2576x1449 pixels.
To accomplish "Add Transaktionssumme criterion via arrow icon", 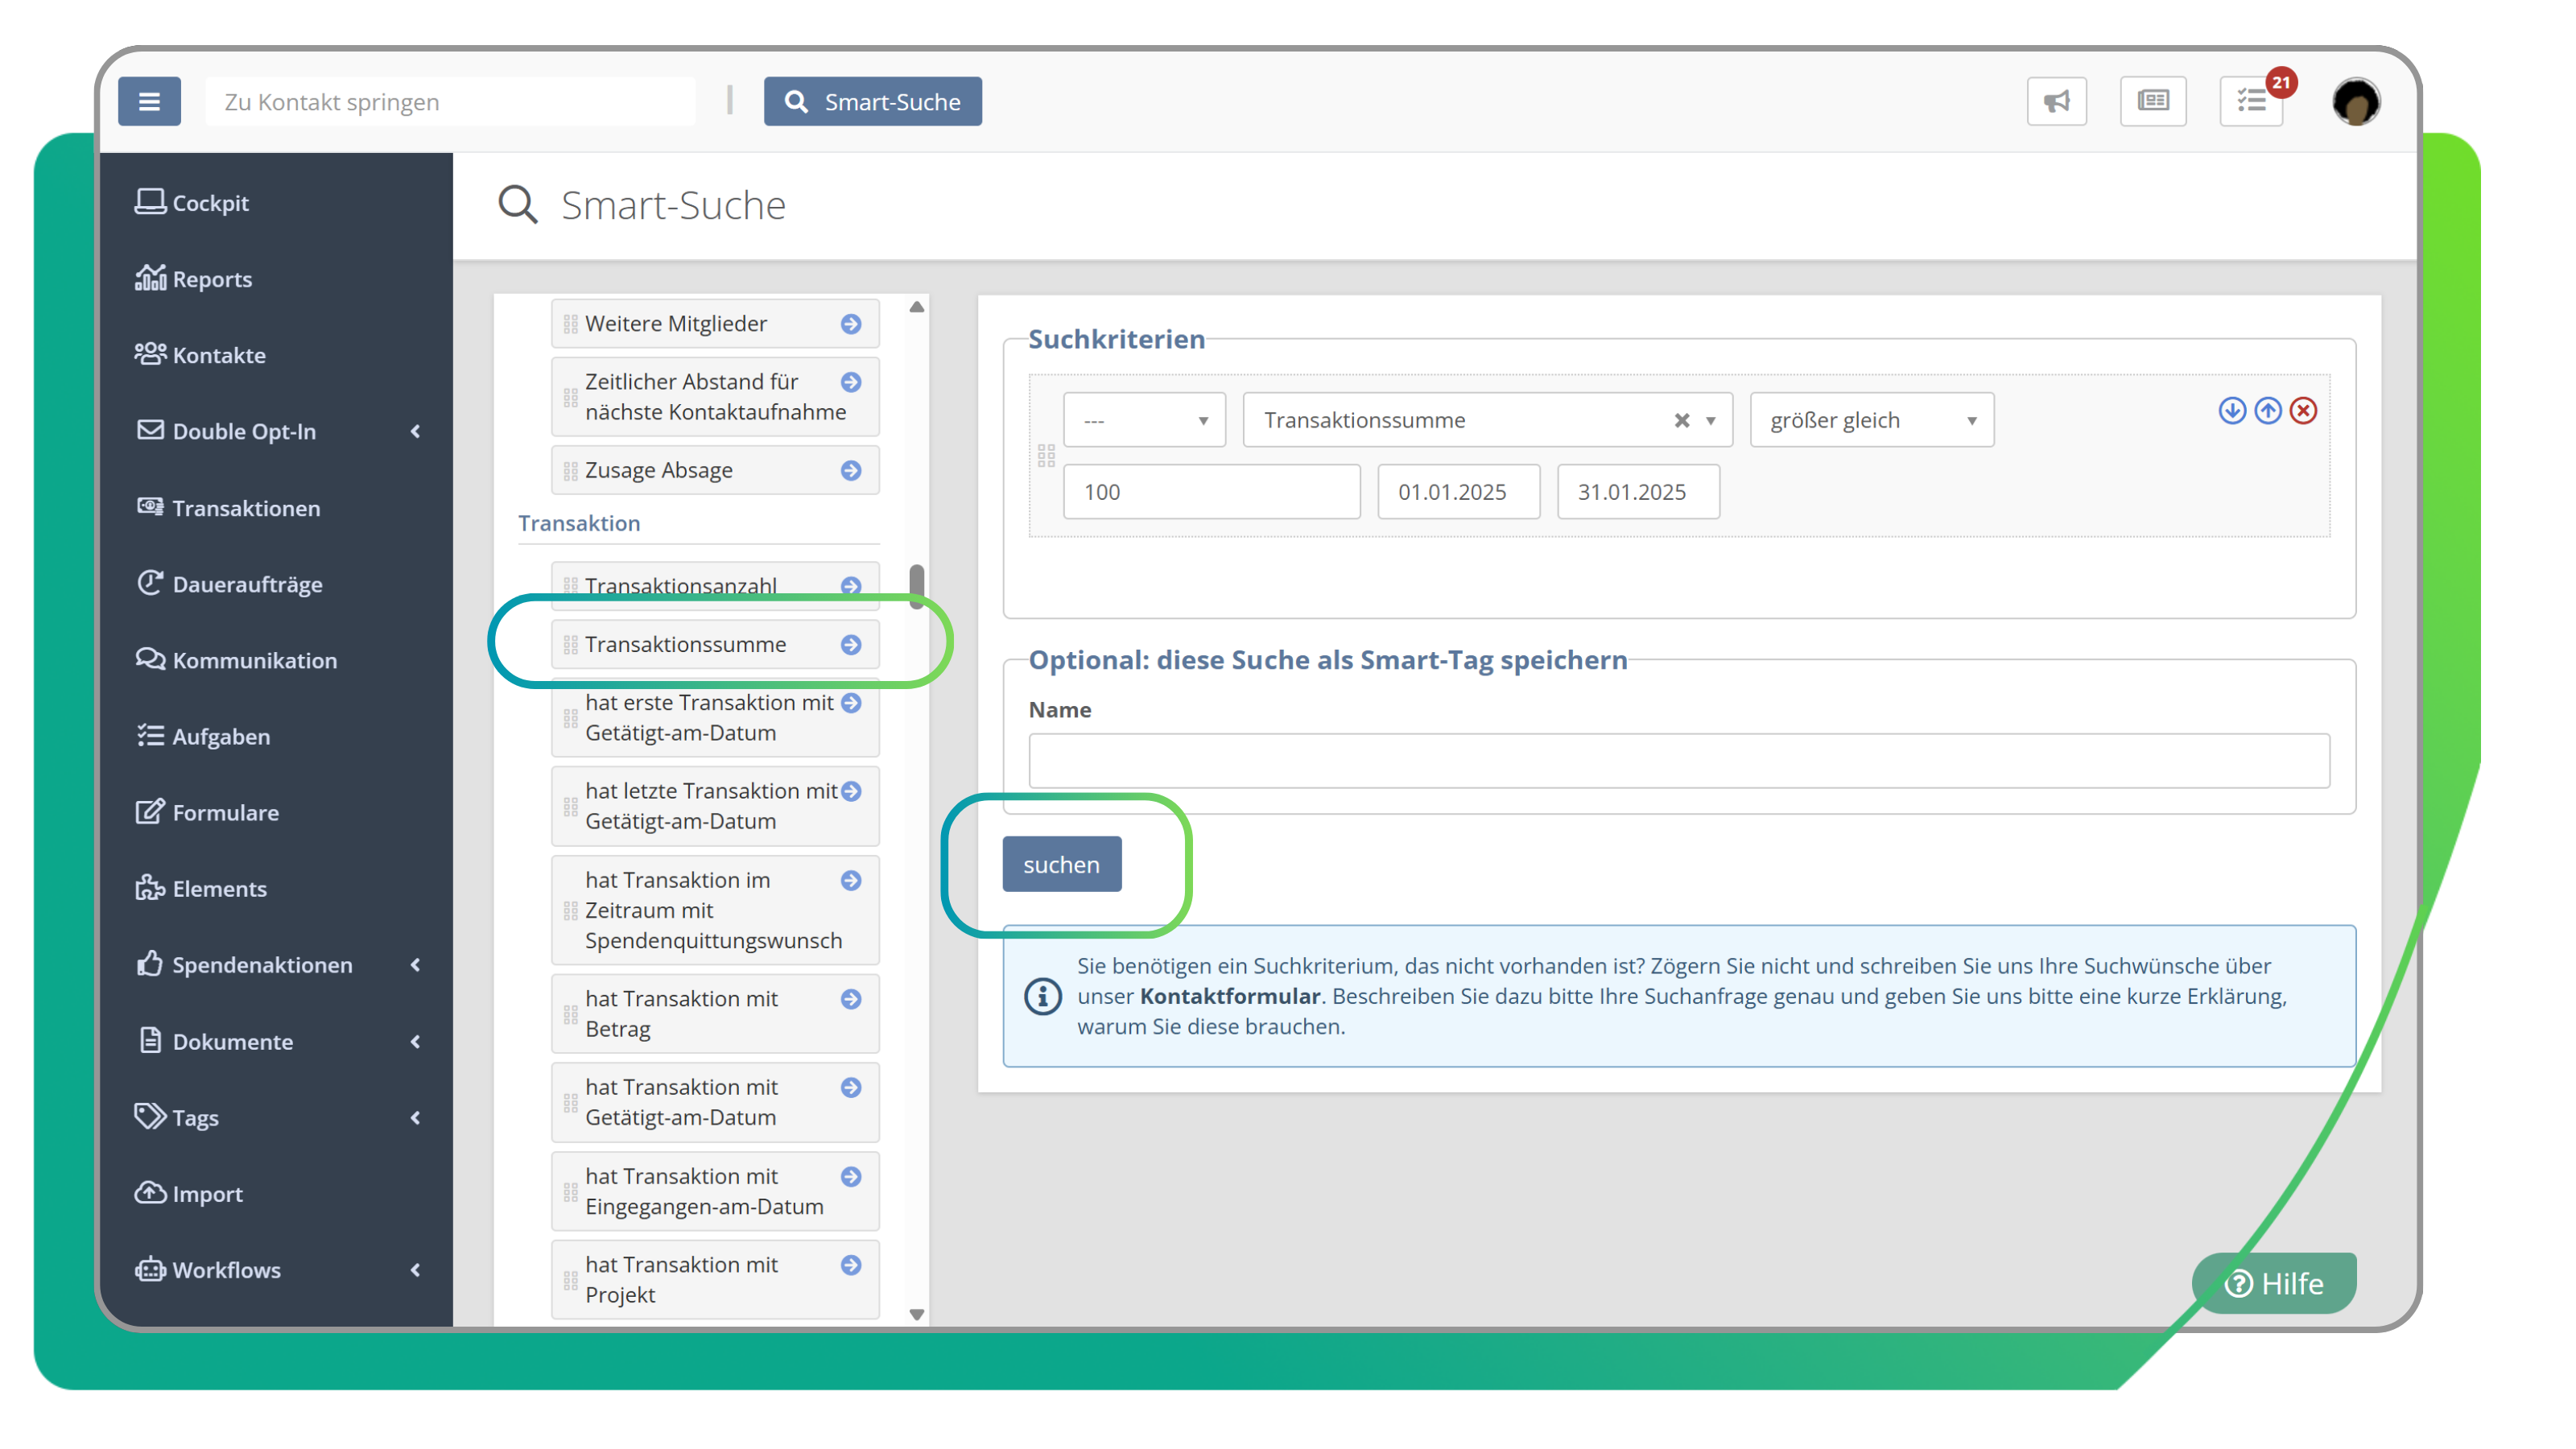I will point(851,645).
